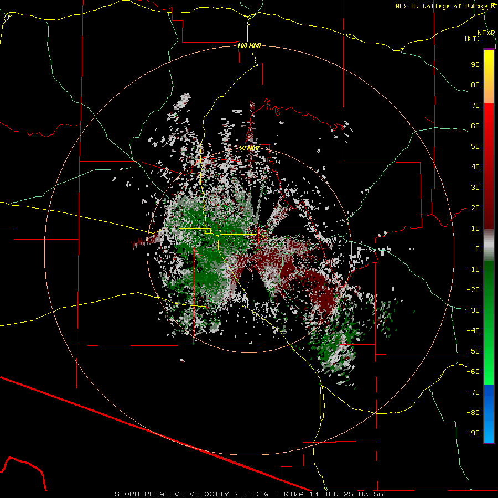Click the -70 scale label

pos(473,392)
